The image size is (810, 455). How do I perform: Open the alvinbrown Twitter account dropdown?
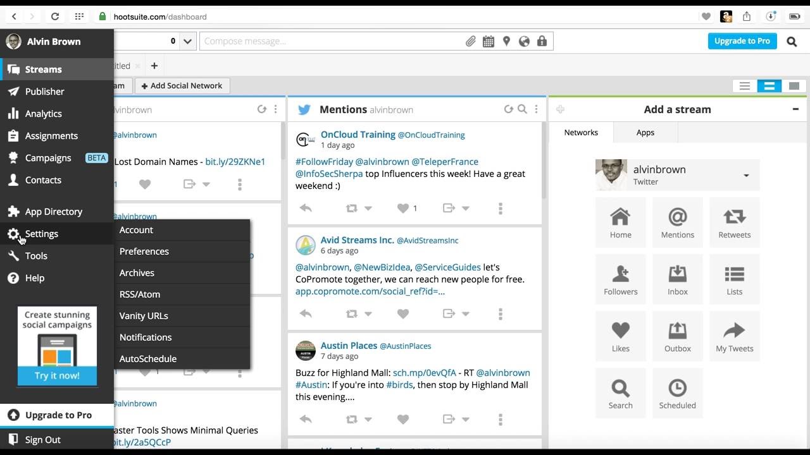tap(678, 175)
